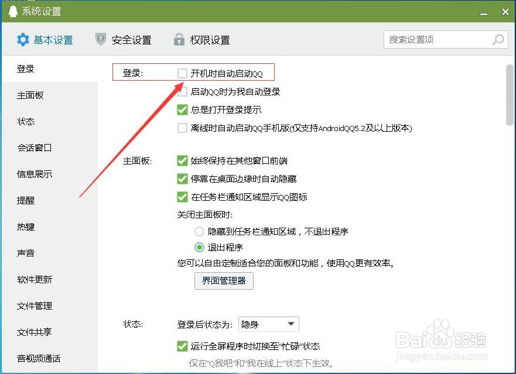516x374 pixels.
Task: Switch to the 安全设置 tab
Action: click(x=124, y=40)
